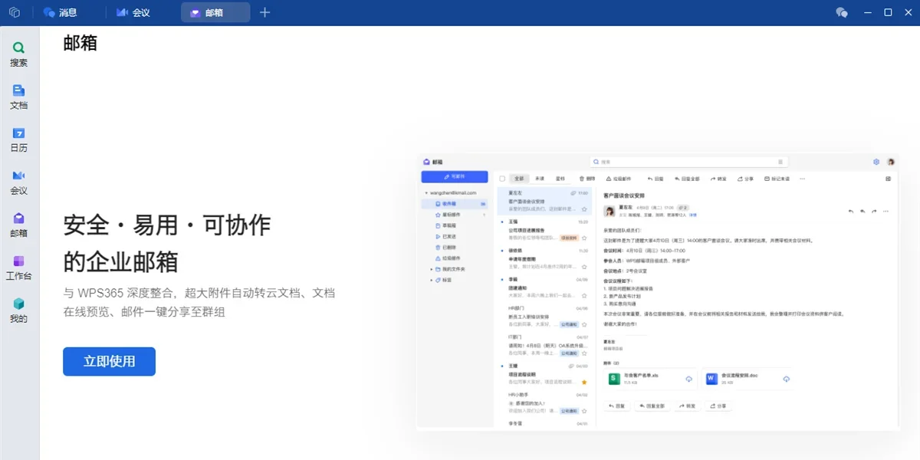The width and height of the screenshot is (920, 460).
Task: Maximize the window
Action: 888,12
